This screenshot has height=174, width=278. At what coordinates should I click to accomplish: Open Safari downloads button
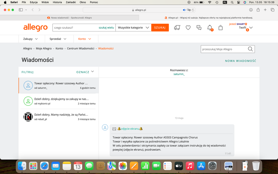[251, 10]
